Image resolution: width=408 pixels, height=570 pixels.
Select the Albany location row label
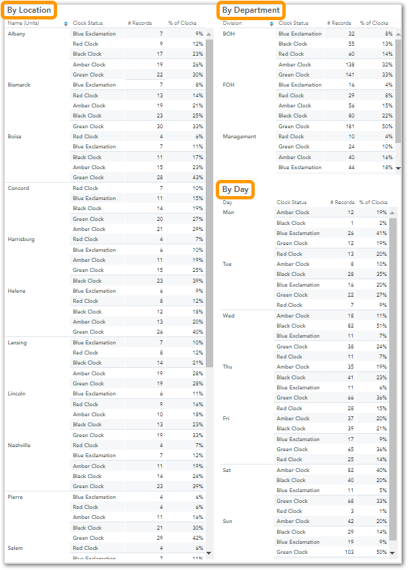pos(16,34)
